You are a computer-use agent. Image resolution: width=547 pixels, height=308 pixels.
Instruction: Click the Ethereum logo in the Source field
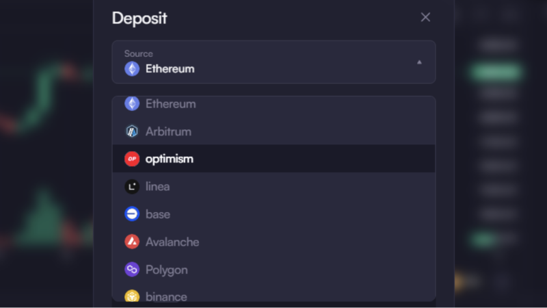click(x=132, y=68)
